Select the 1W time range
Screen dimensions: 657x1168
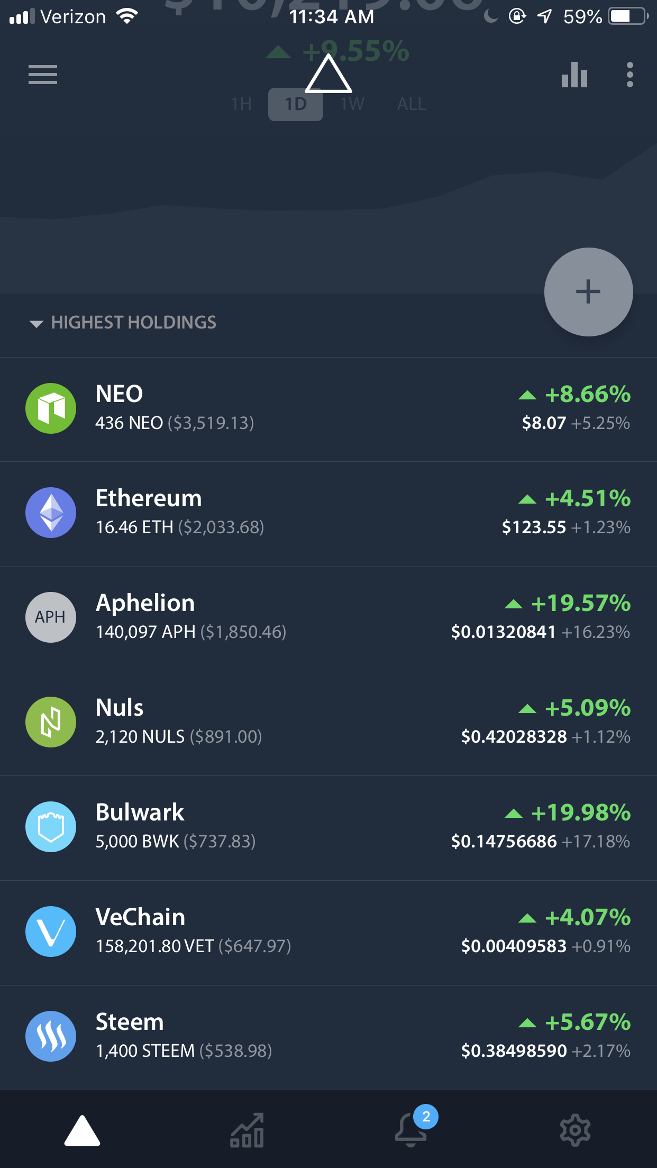click(x=352, y=104)
